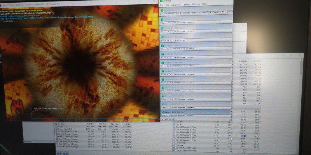Viewport: 311px width, 155px height.
Task: Click the Worker #4 window icon
Action: pos(162,46)
